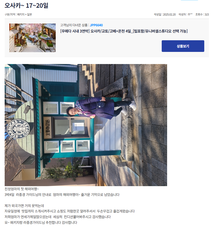Click the 조회수 315 view count
The width and height of the screenshot is (212, 229).
[202, 14]
